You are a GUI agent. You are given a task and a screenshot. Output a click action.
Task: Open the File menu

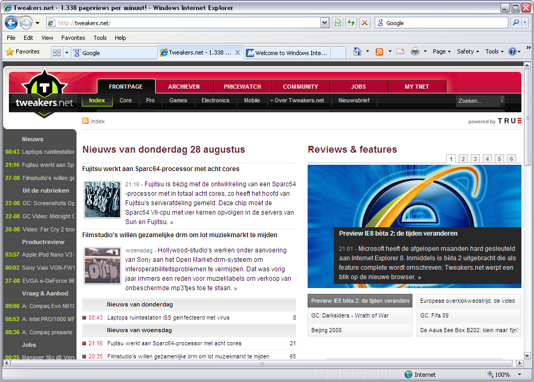11,38
